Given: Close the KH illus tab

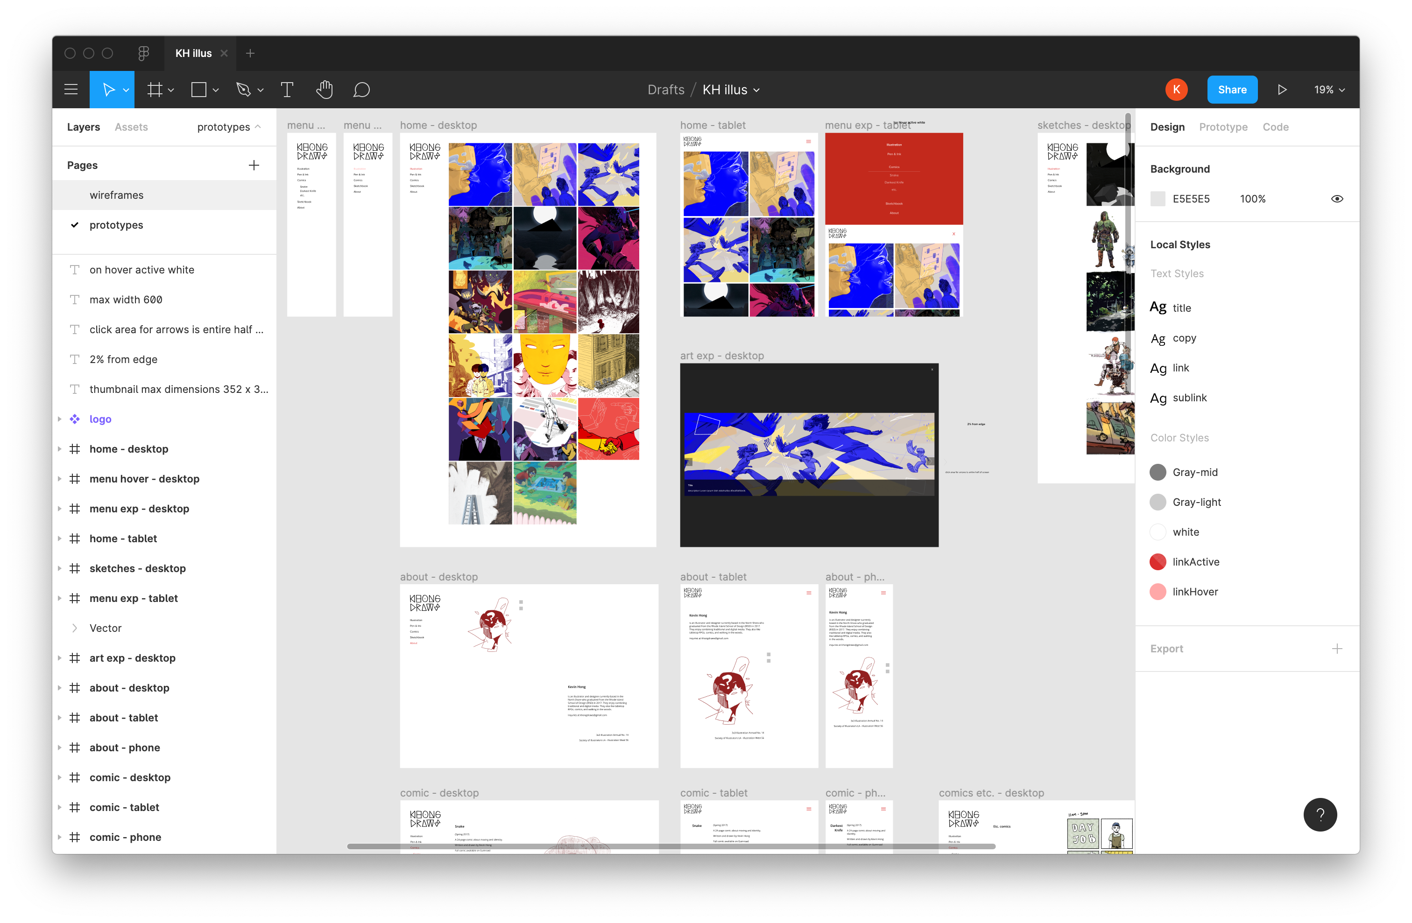Looking at the screenshot, I should 224,53.
